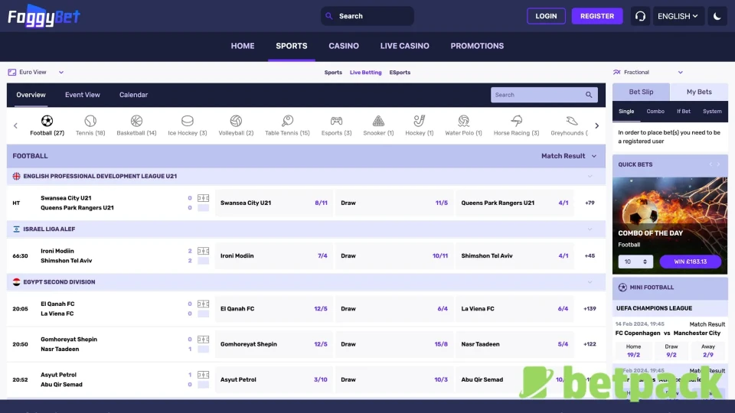735x413 pixels.
Task: Open pitch view for Swansea City U21 match
Action: point(203,198)
